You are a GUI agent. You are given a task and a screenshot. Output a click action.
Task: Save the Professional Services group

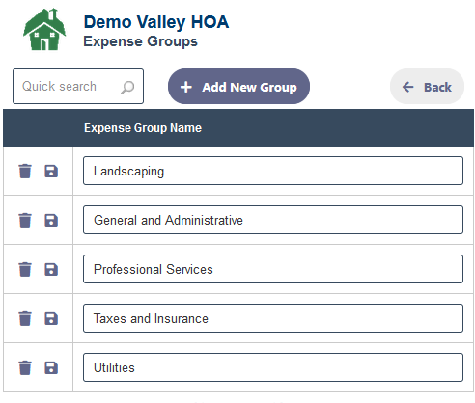click(51, 270)
